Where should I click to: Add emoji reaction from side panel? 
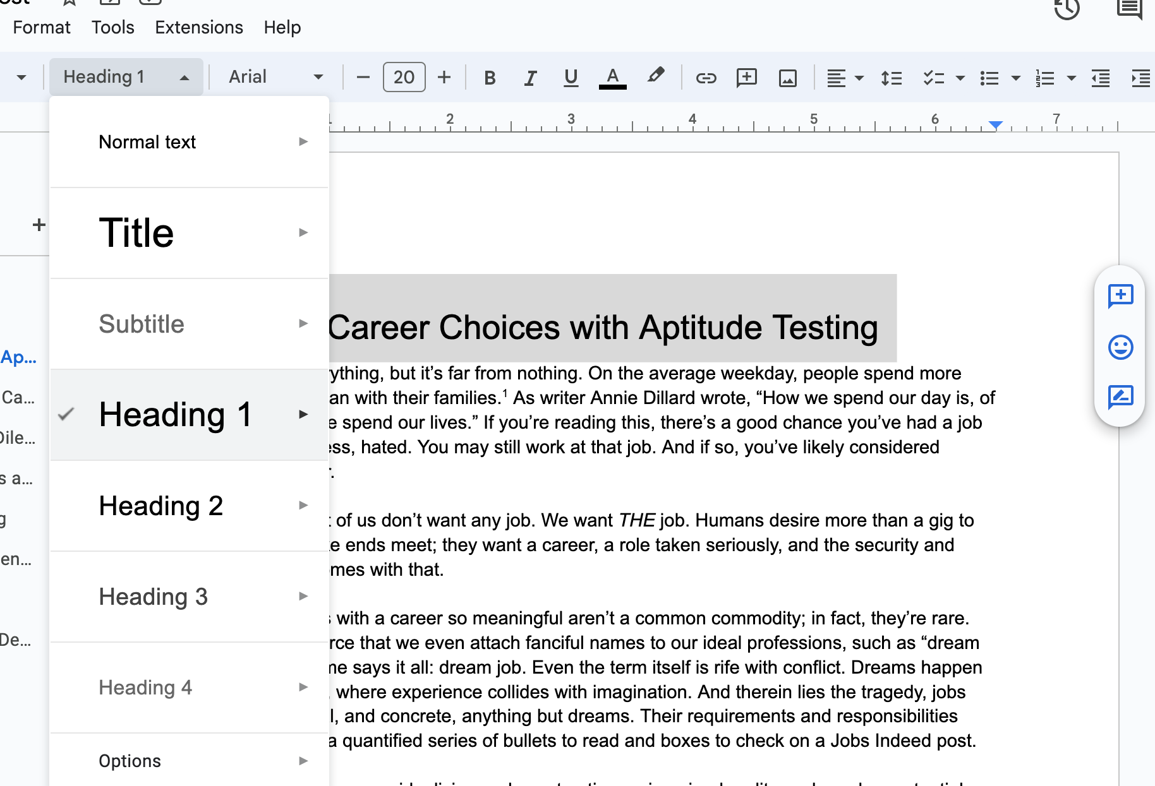pyautogui.click(x=1120, y=347)
